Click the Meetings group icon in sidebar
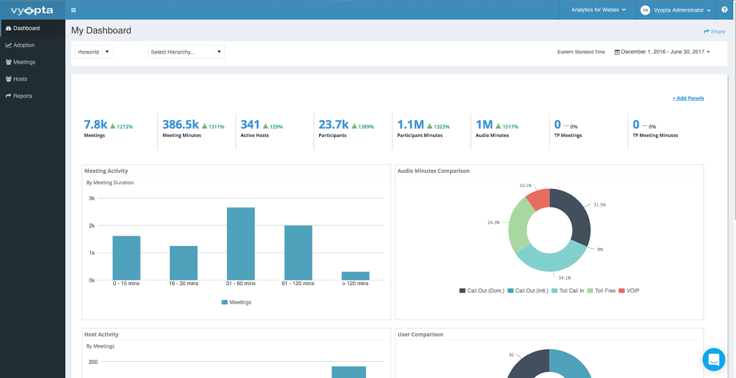This screenshot has width=736, height=378. click(x=8, y=62)
